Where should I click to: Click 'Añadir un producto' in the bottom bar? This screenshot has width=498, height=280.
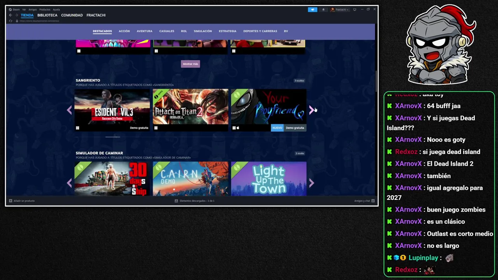(x=22, y=201)
